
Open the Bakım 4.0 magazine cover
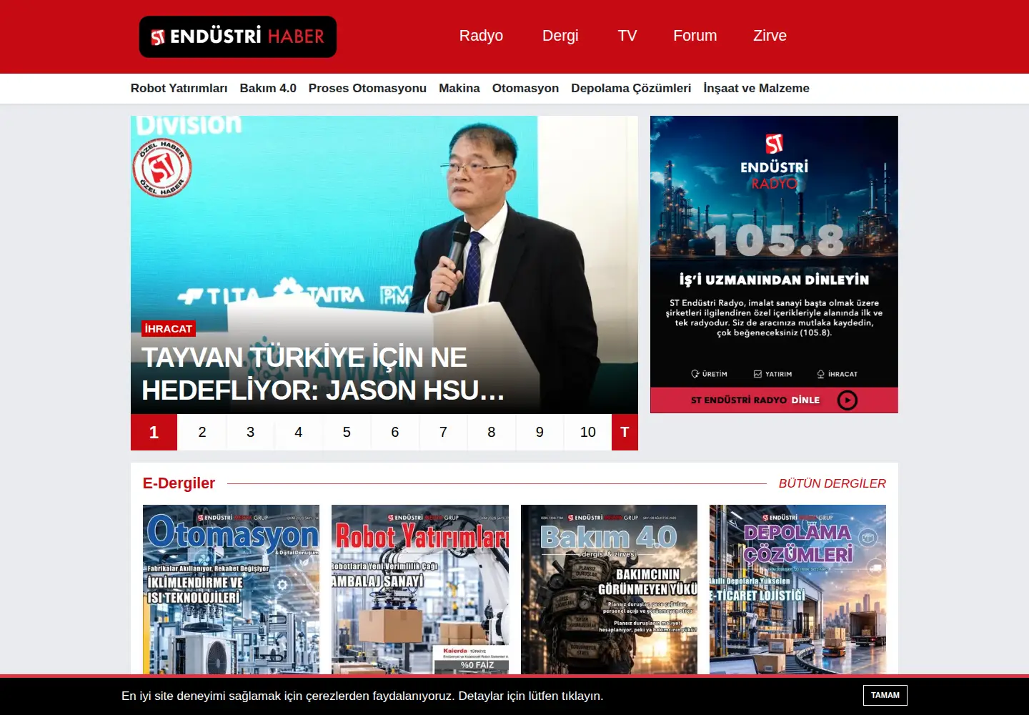[x=609, y=589]
